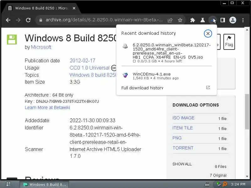Click the Flag button

[x=229, y=42]
